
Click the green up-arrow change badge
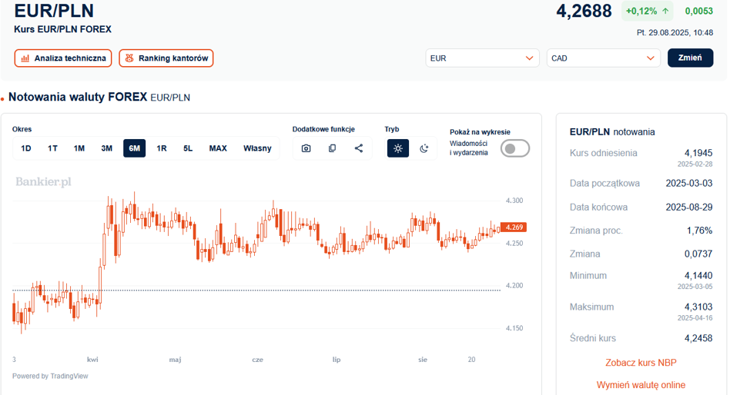(x=646, y=11)
